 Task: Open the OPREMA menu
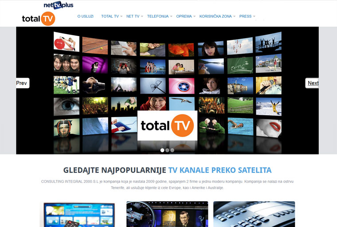(184, 16)
